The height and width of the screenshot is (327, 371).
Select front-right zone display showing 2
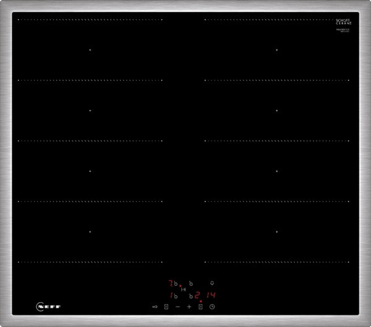coord(197,295)
